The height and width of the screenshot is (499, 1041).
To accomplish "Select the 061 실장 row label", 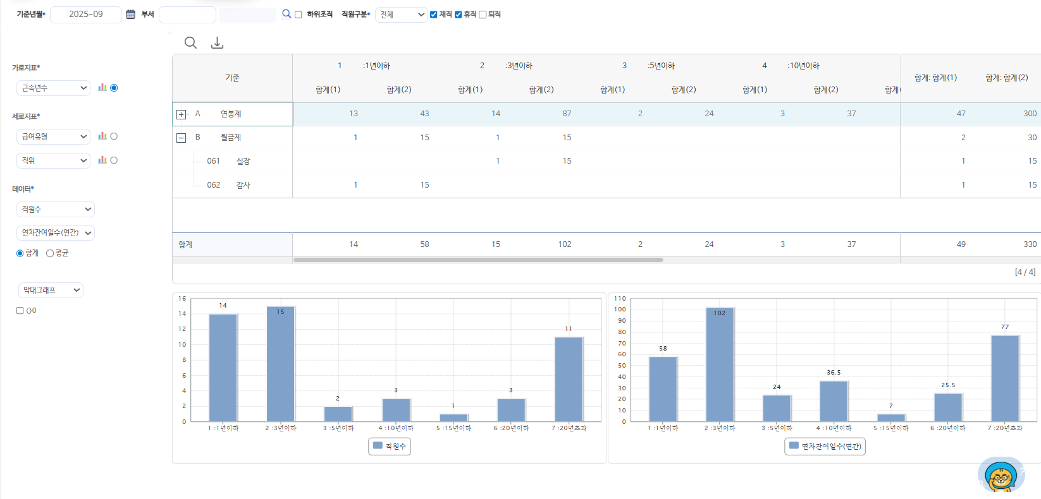I will tap(228, 161).
